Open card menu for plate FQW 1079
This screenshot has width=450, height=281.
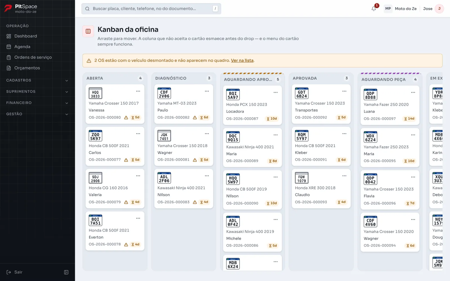click(344, 176)
